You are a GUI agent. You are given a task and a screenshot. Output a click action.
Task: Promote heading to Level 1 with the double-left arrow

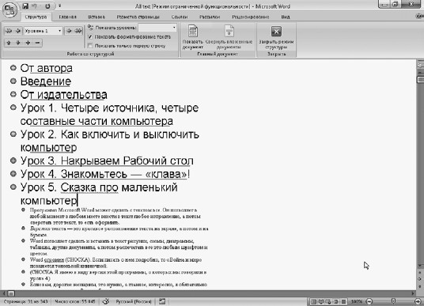9,31
